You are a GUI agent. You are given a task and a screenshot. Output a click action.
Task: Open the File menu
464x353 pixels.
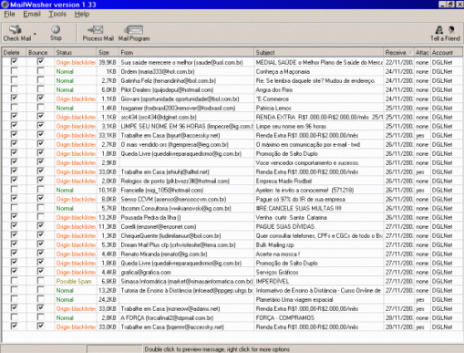(x=9, y=14)
